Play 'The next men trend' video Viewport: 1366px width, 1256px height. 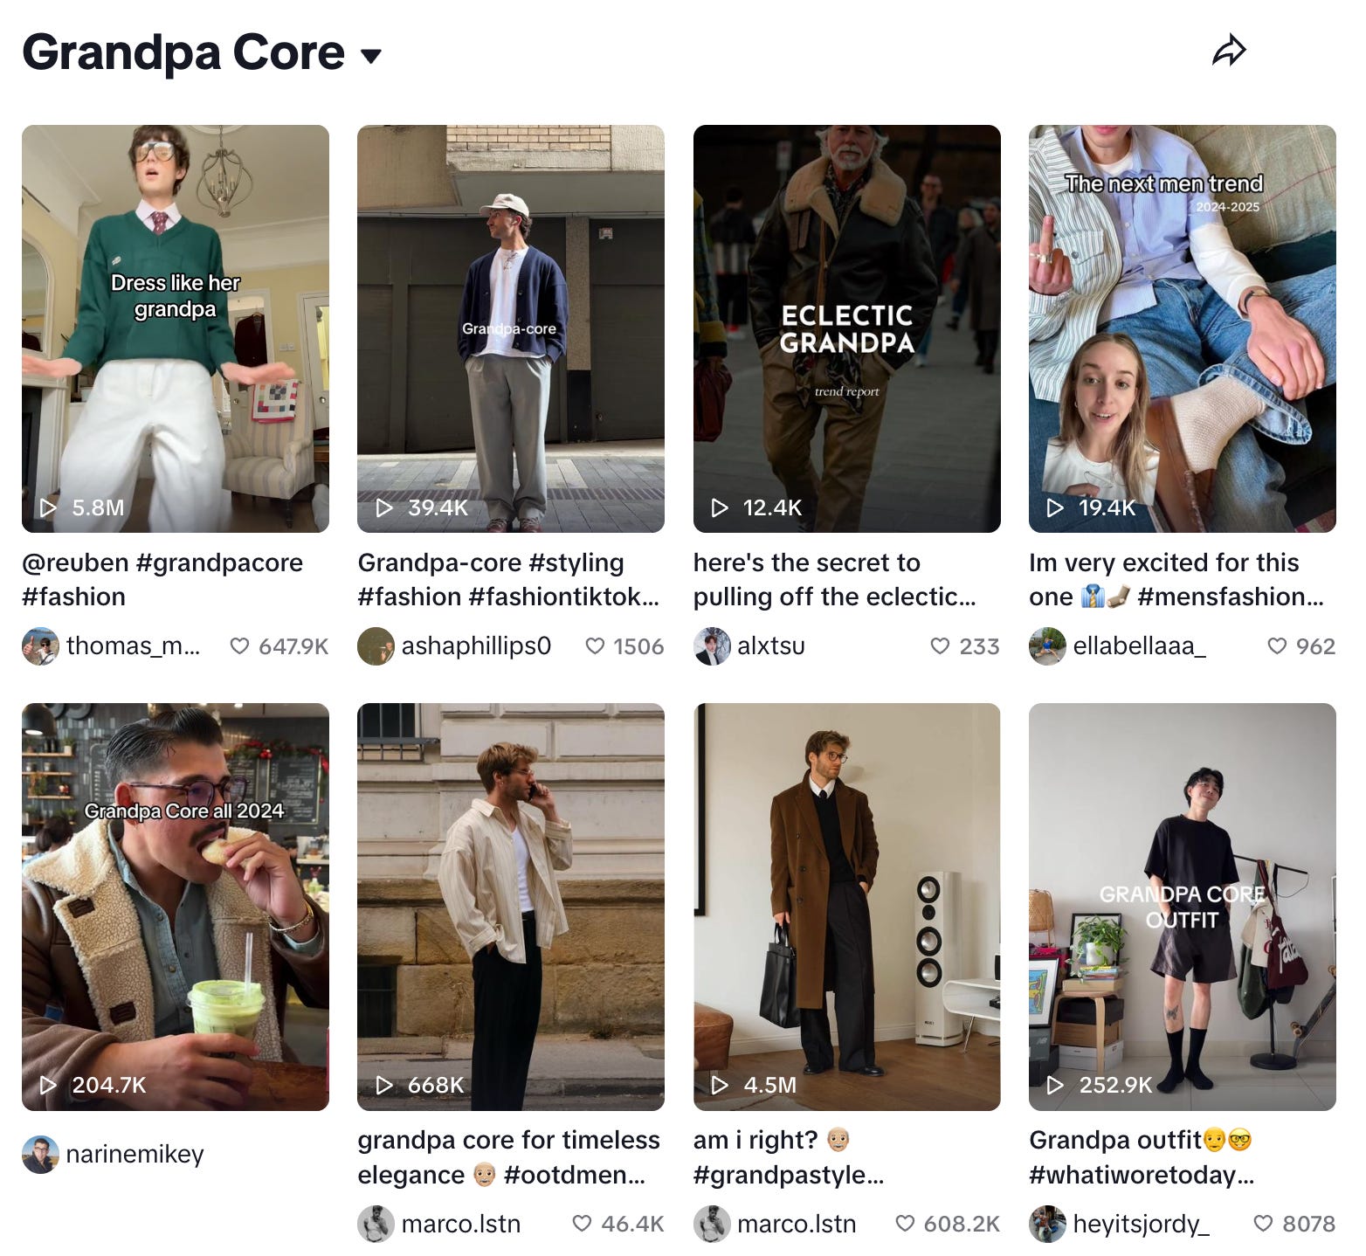click(1182, 328)
